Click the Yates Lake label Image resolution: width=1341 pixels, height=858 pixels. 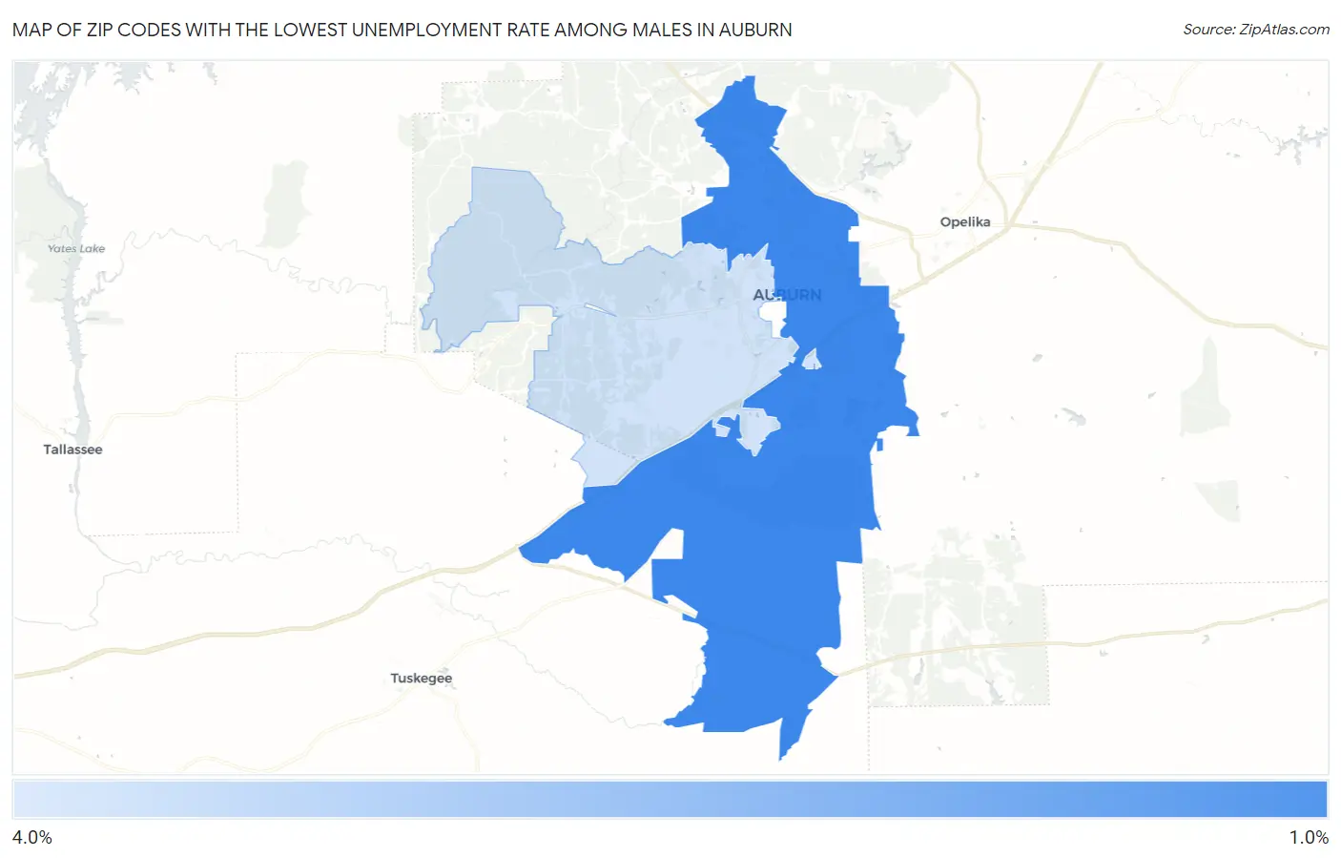coord(76,249)
